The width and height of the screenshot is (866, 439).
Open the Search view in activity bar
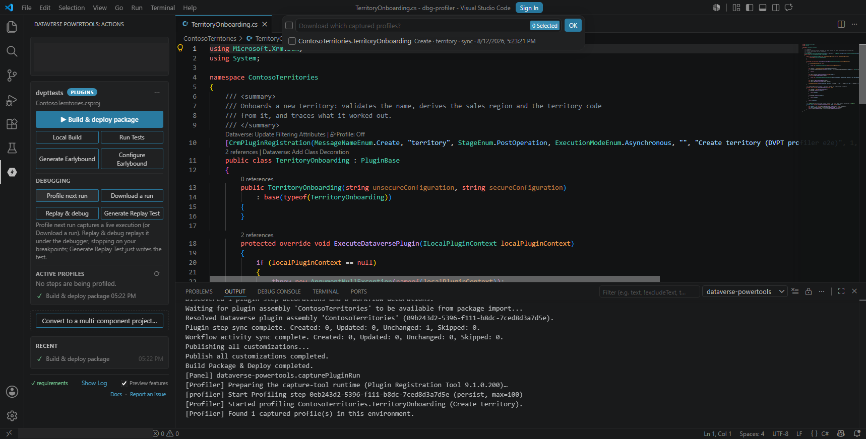[x=12, y=51]
